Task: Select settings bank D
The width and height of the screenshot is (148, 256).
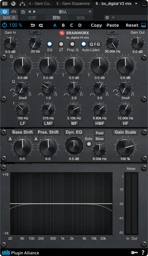Action: 80,25
